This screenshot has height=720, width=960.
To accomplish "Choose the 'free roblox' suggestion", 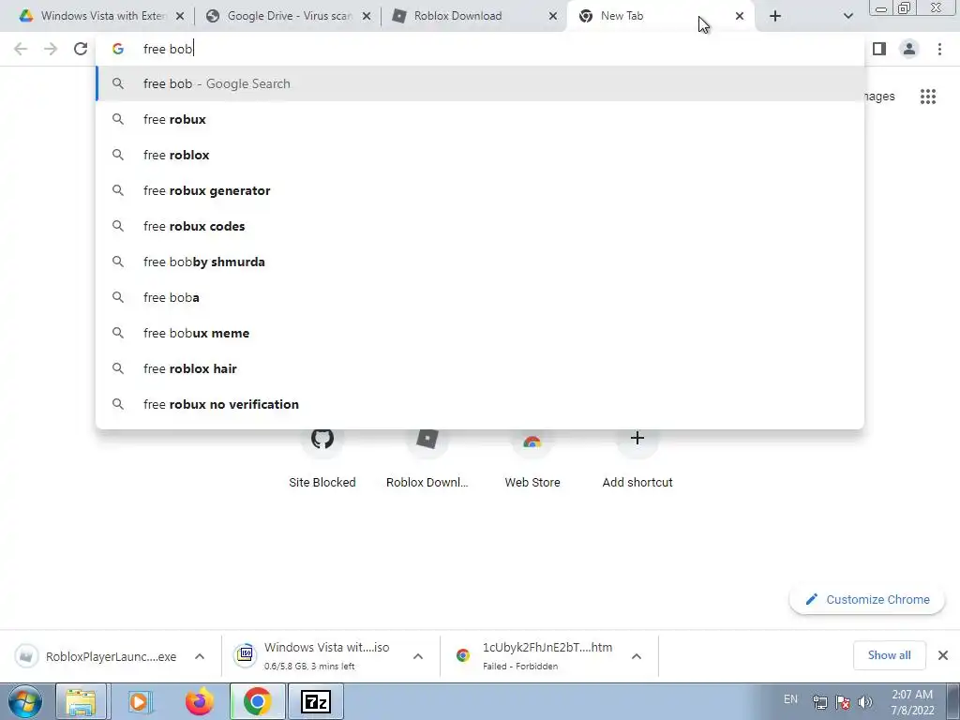I will point(480,155).
